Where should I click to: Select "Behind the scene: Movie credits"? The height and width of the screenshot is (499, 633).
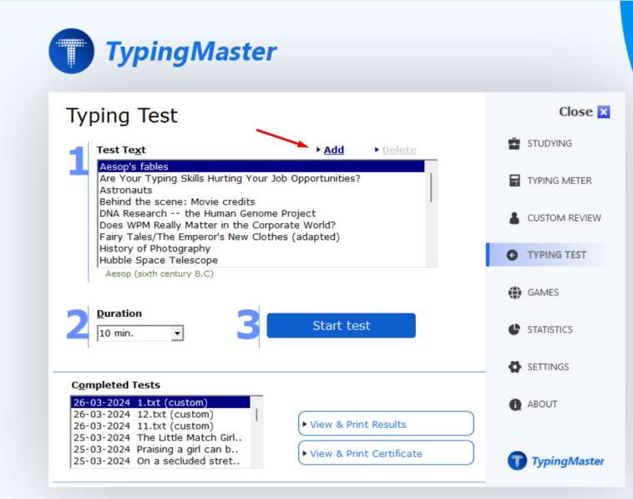(261, 201)
